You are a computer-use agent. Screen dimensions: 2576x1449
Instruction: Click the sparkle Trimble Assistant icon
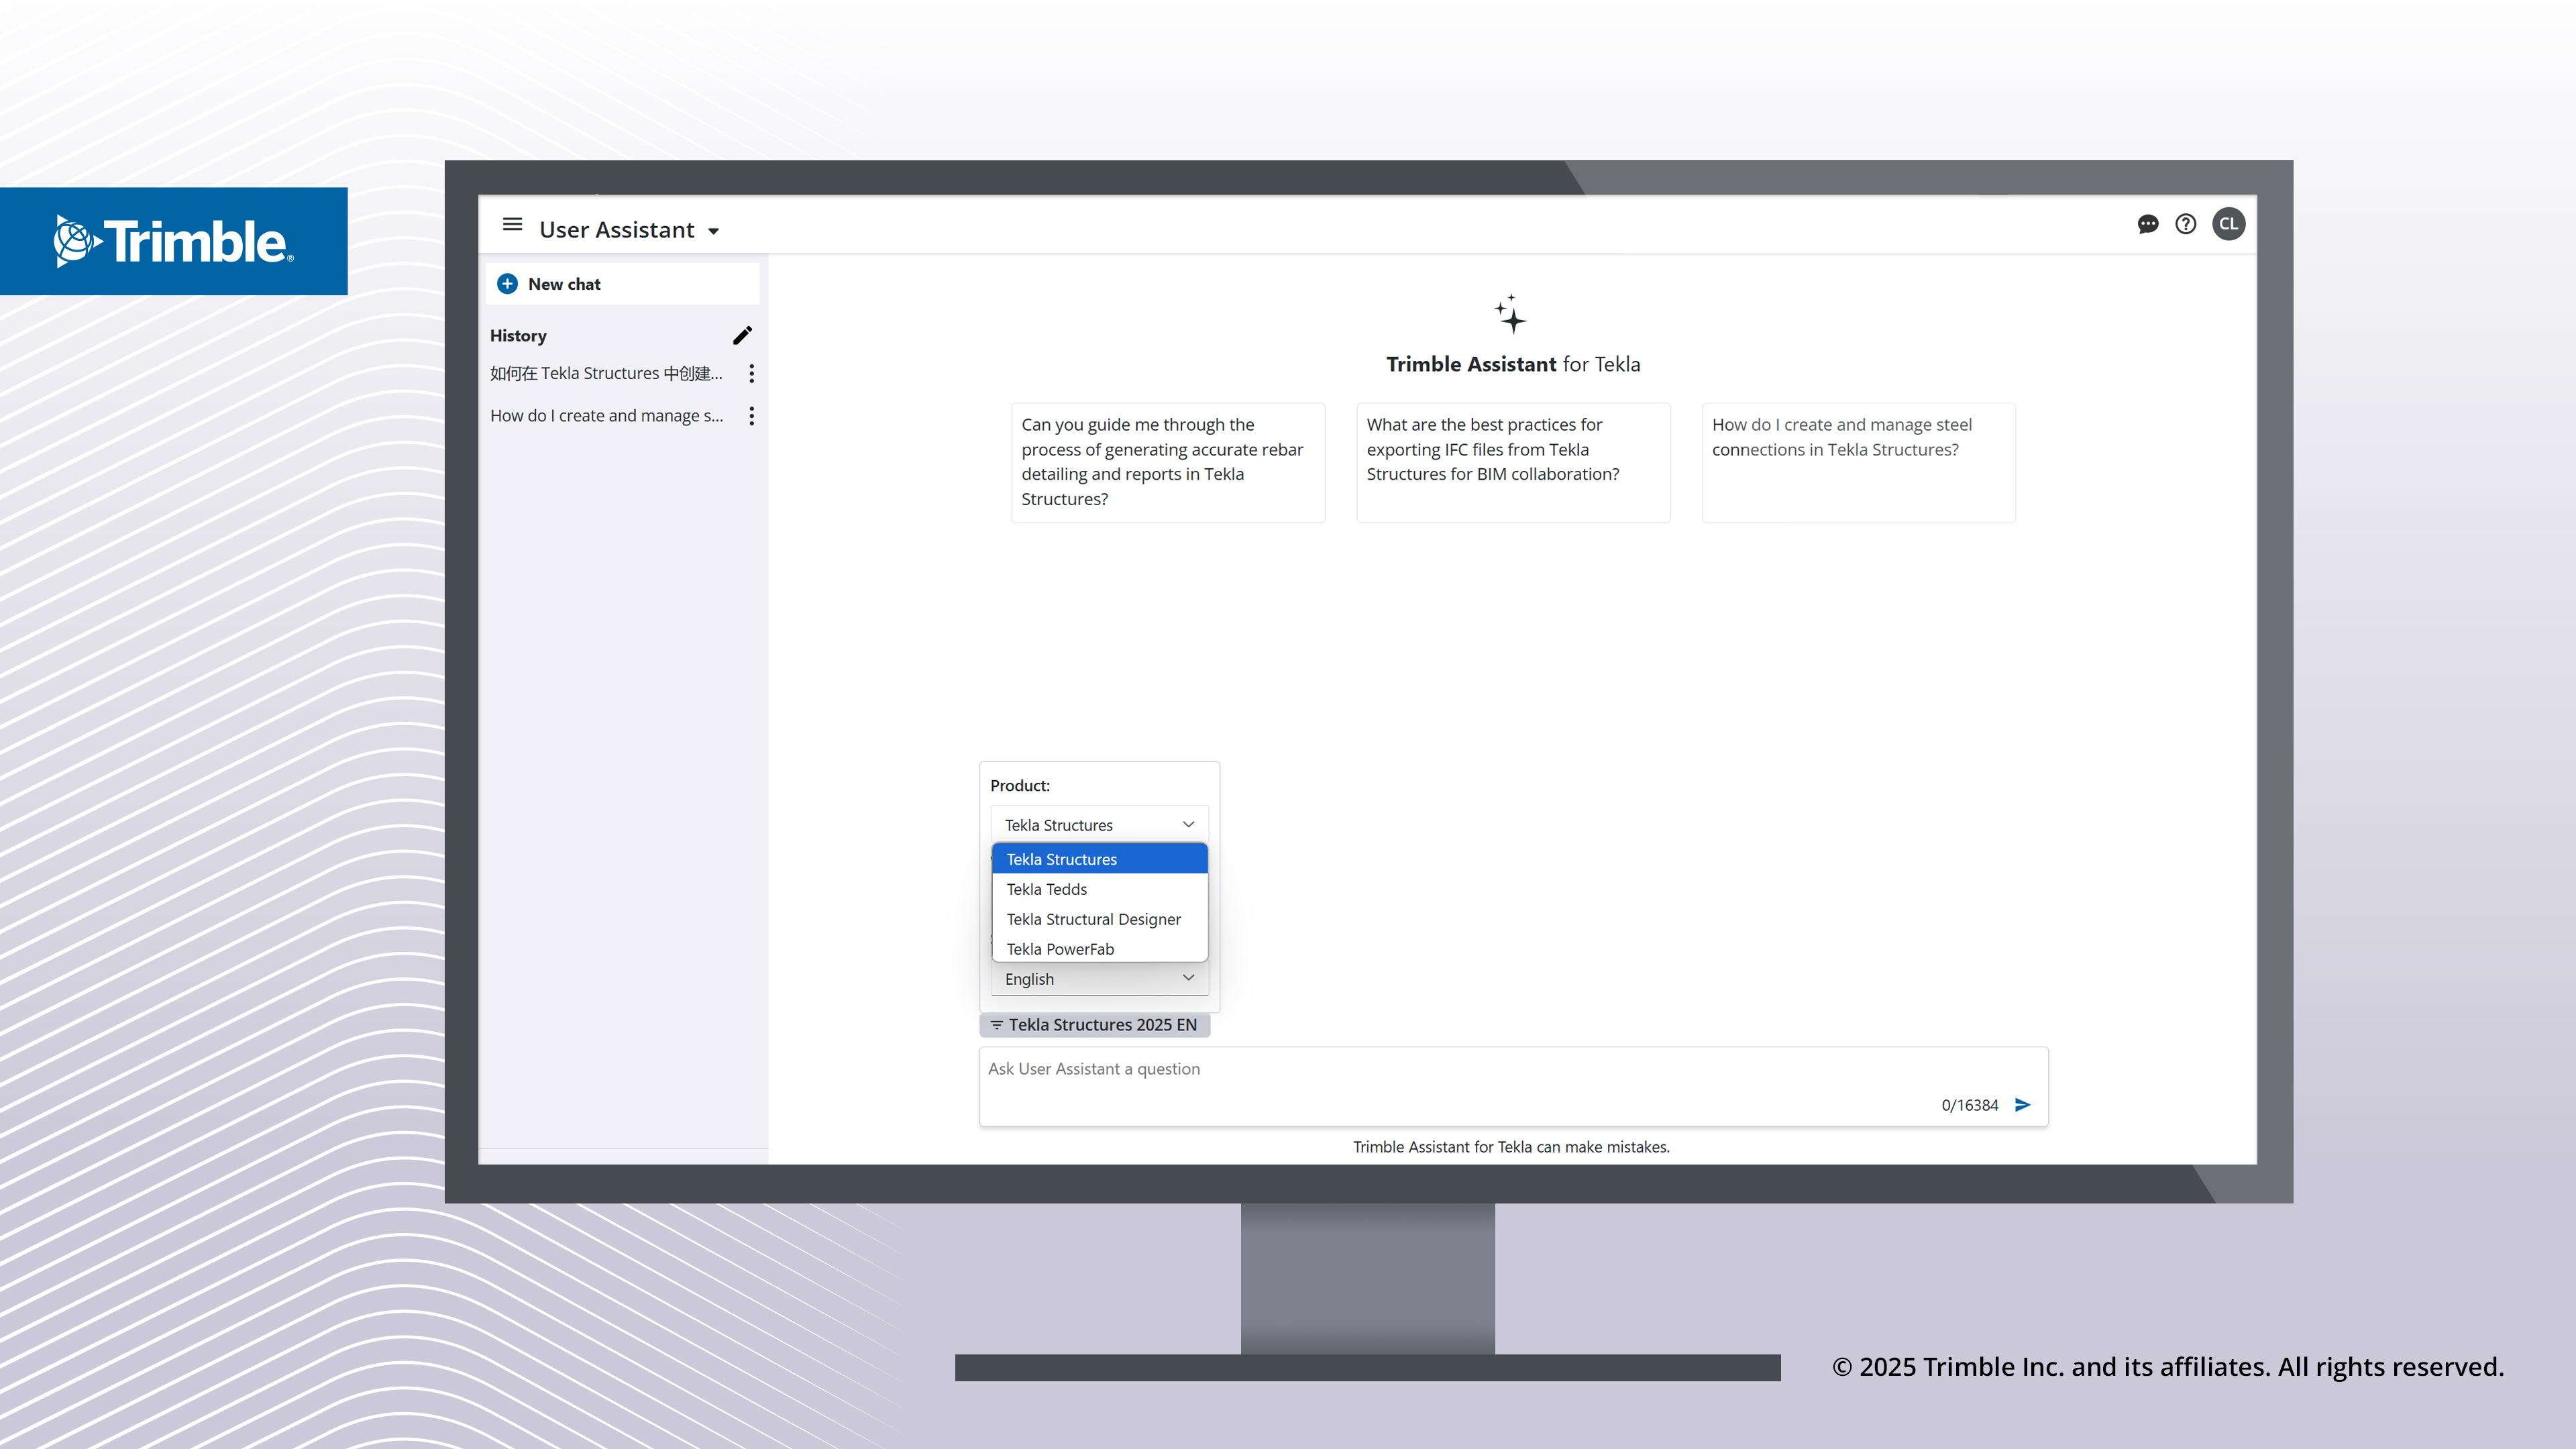[x=1510, y=314]
